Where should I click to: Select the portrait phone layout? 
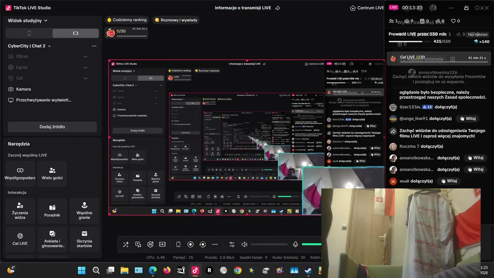[x=29, y=33]
